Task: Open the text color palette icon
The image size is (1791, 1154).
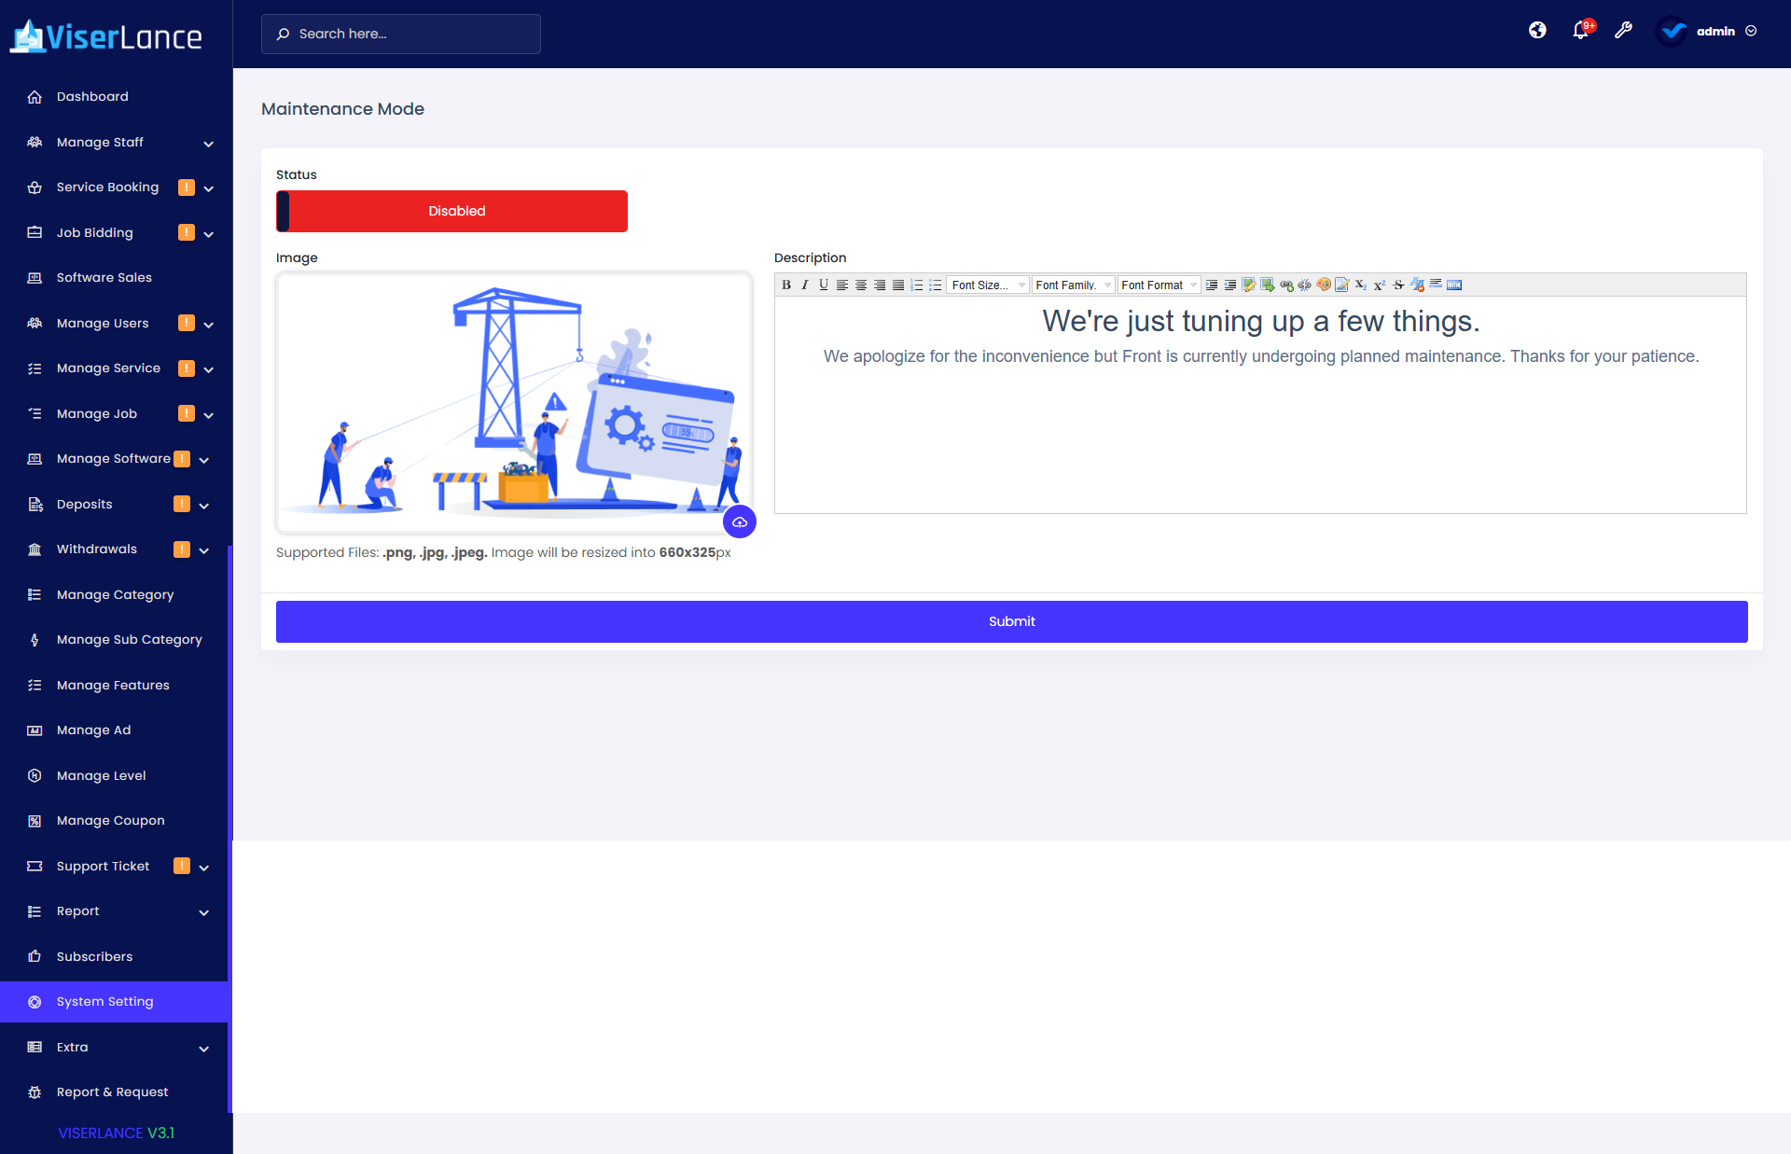Action: coord(1324,285)
